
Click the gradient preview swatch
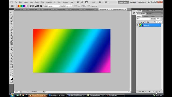21,6
